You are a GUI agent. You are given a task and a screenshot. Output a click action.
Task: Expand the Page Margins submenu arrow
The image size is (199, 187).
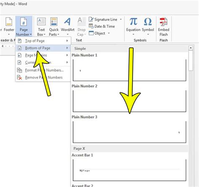[x=67, y=55]
